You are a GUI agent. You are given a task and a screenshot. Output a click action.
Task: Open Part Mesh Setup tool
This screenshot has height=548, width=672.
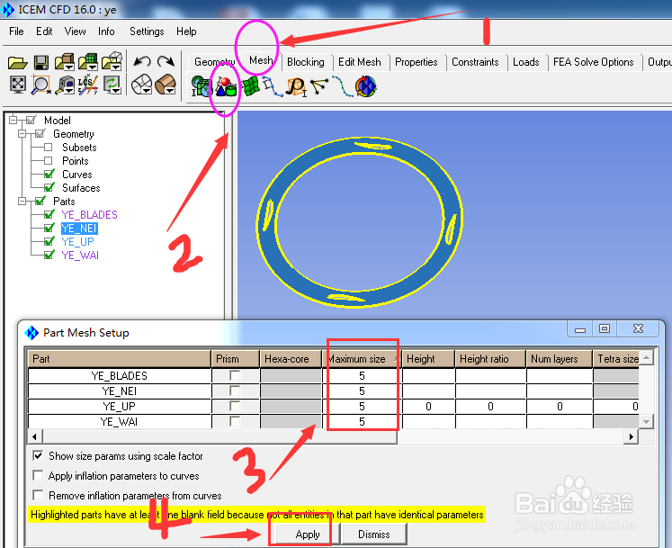pos(226,86)
